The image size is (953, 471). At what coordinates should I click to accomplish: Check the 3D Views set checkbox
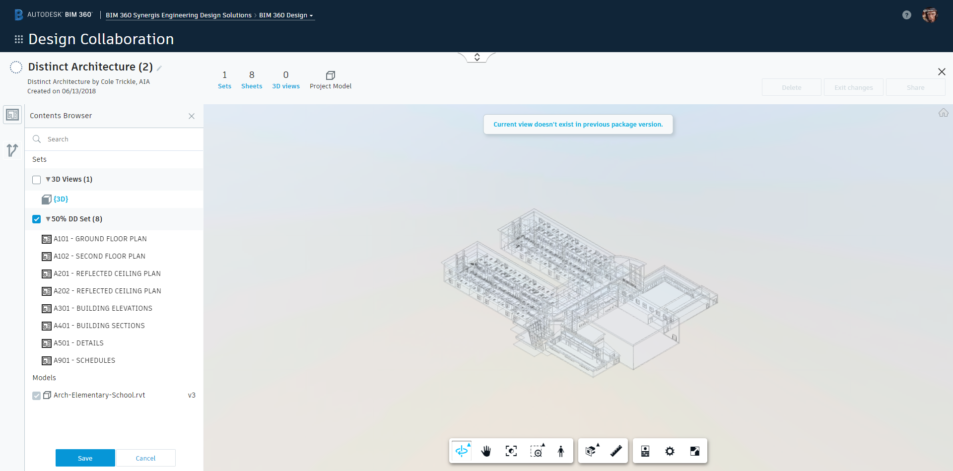pos(37,180)
